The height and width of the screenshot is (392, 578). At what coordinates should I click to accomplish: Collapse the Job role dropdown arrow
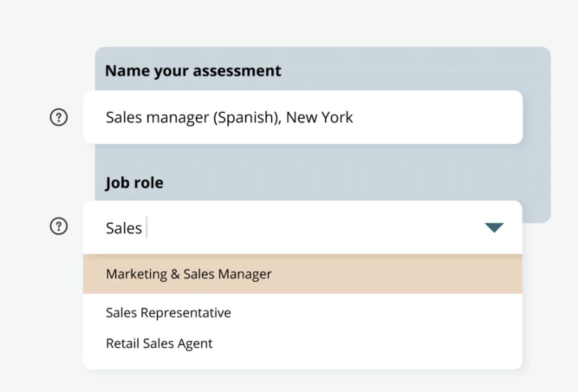(494, 228)
